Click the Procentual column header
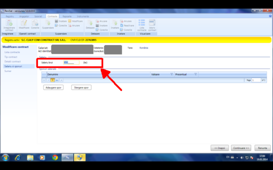 (x=186, y=75)
